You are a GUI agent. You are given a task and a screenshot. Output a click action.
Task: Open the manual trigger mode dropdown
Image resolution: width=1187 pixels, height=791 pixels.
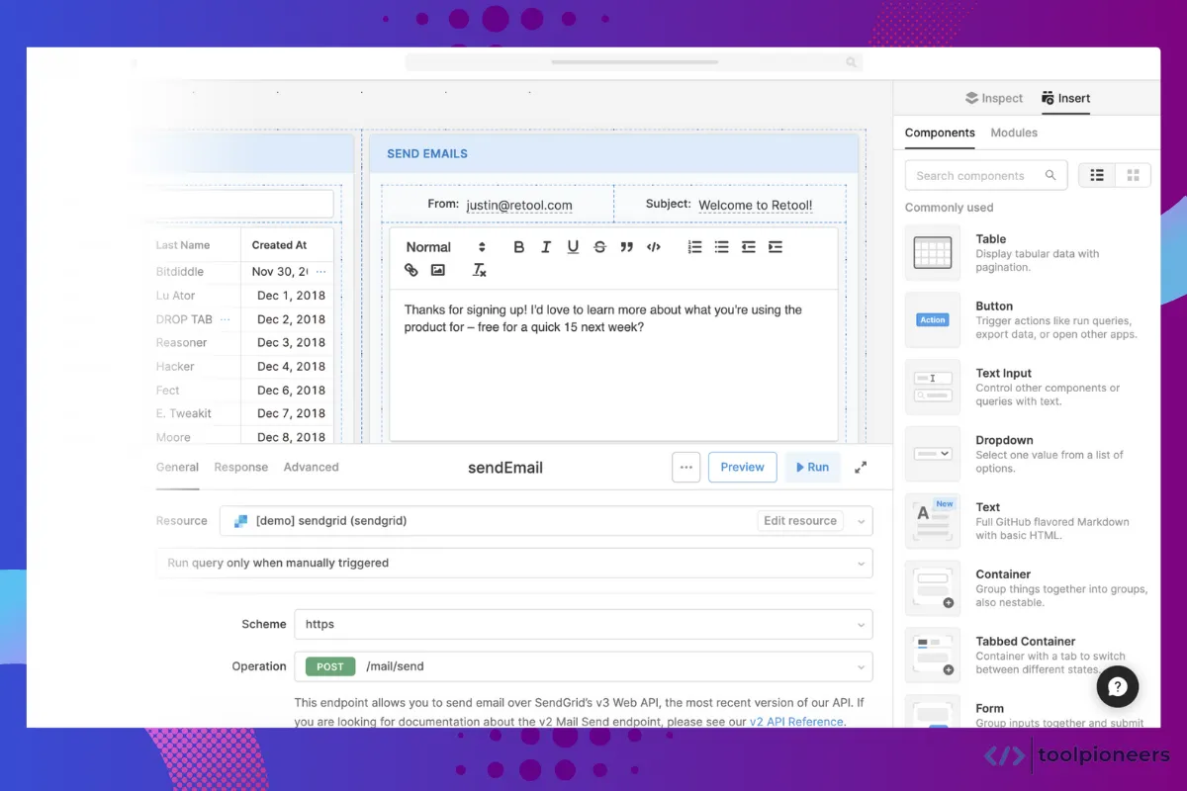pyautogui.click(x=514, y=563)
